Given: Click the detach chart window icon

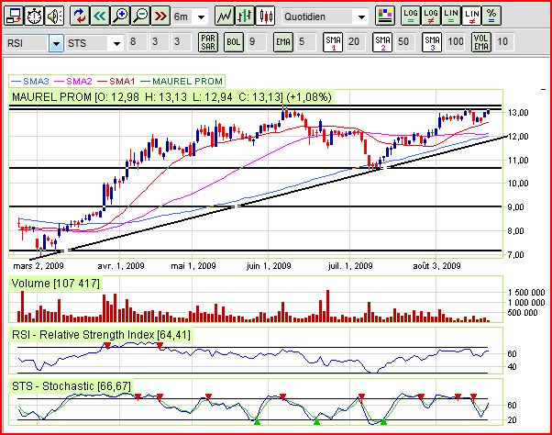Looking at the screenshot, I should click(x=14, y=17).
